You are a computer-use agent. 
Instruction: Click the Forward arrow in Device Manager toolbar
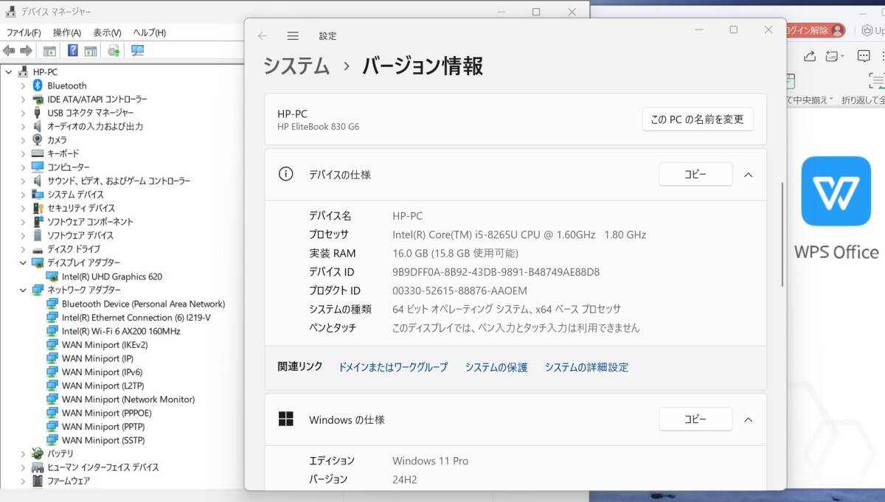pos(26,51)
